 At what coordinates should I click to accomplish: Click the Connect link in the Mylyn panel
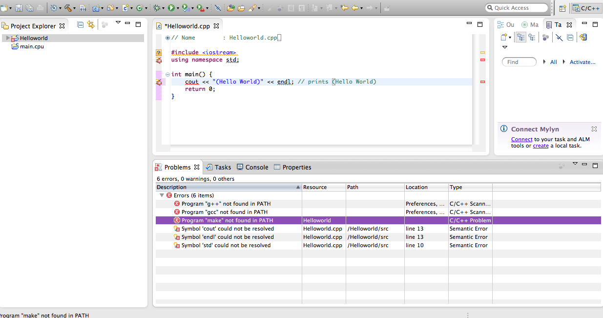[x=521, y=139]
